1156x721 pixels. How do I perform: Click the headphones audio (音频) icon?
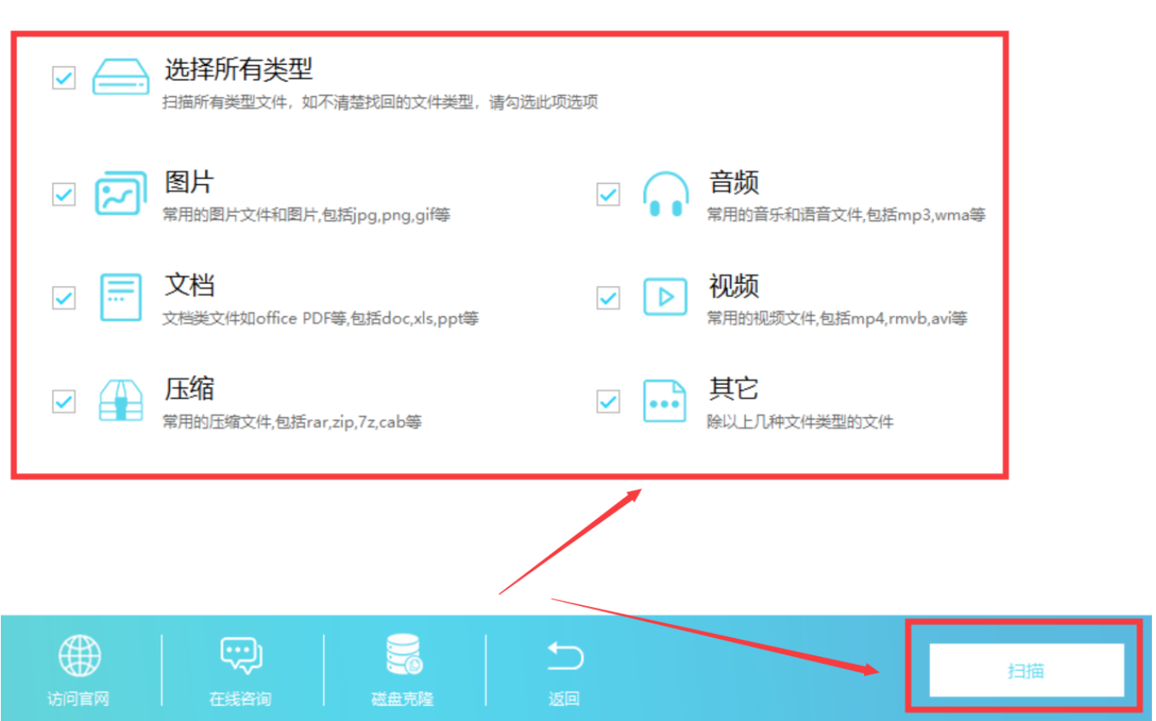tap(665, 195)
